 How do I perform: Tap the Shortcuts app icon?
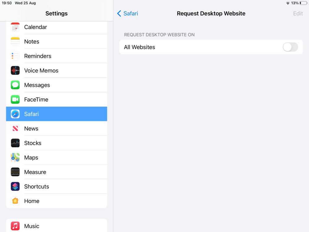point(15,187)
